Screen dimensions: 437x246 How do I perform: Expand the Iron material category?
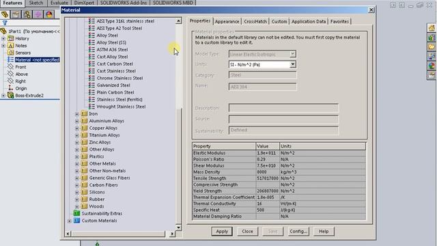click(77, 114)
